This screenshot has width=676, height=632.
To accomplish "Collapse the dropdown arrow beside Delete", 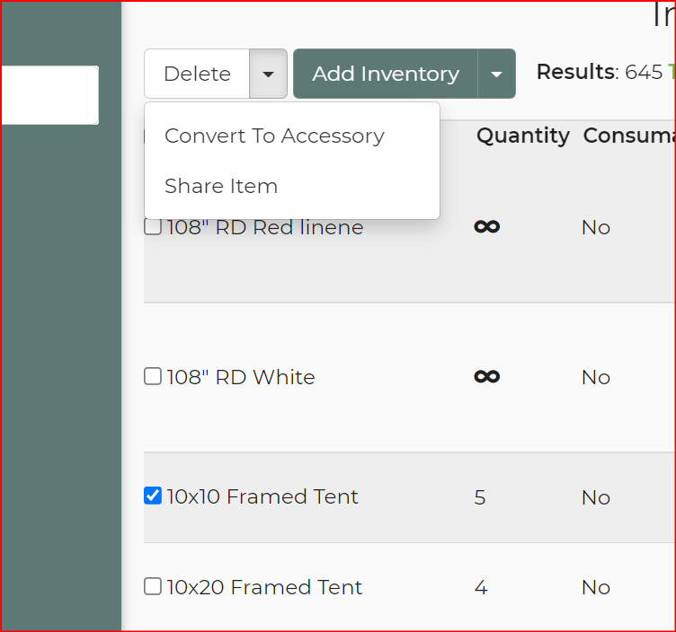I will click(x=268, y=74).
